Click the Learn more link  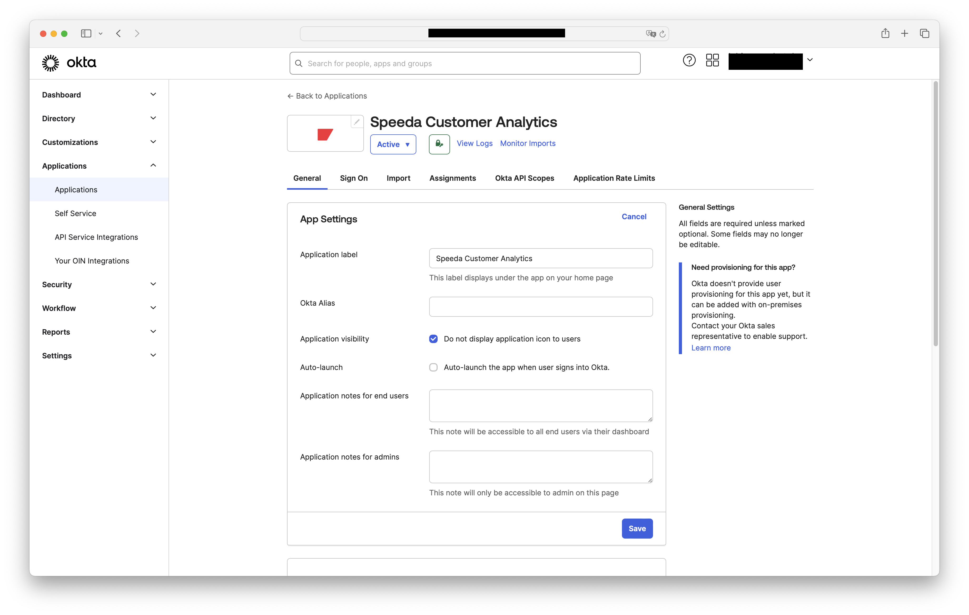coord(711,348)
